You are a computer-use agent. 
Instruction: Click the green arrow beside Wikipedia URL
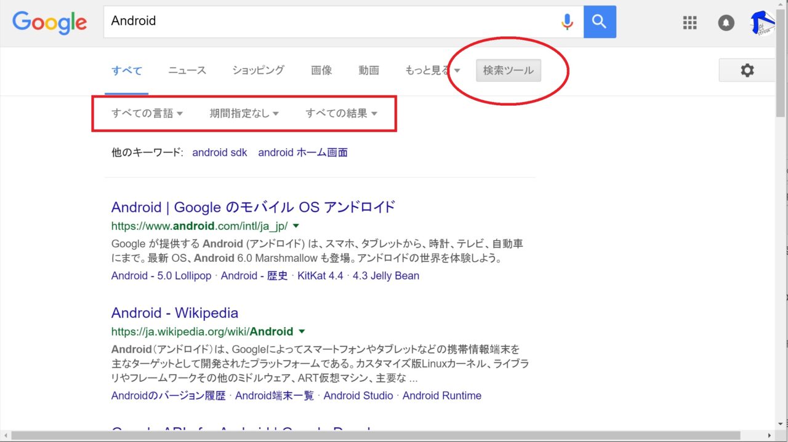(x=302, y=331)
